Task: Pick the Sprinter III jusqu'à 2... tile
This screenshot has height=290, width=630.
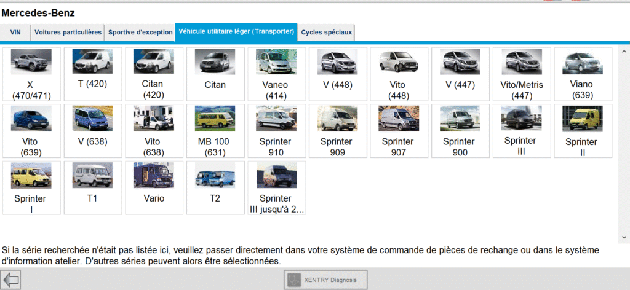Action: pyautogui.click(x=276, y=187)
